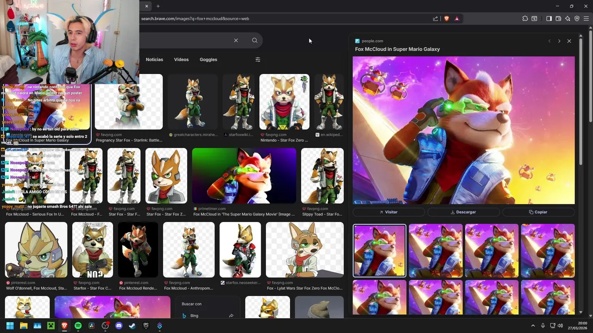This screenshot has width=593, height=333.
Task: Go to next image in preview panel
Action: [x=559, y=41]
